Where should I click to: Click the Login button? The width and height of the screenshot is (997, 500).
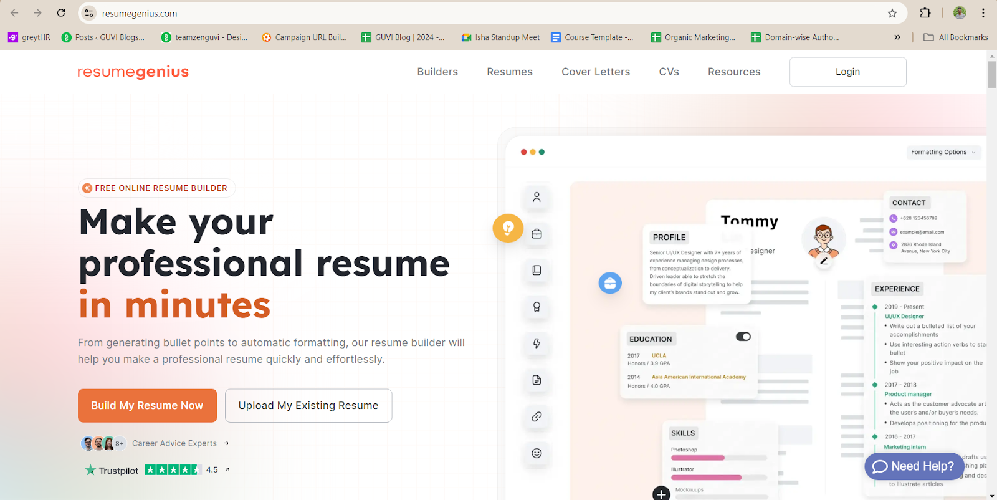pyautogui.click(x=848, y=72)
